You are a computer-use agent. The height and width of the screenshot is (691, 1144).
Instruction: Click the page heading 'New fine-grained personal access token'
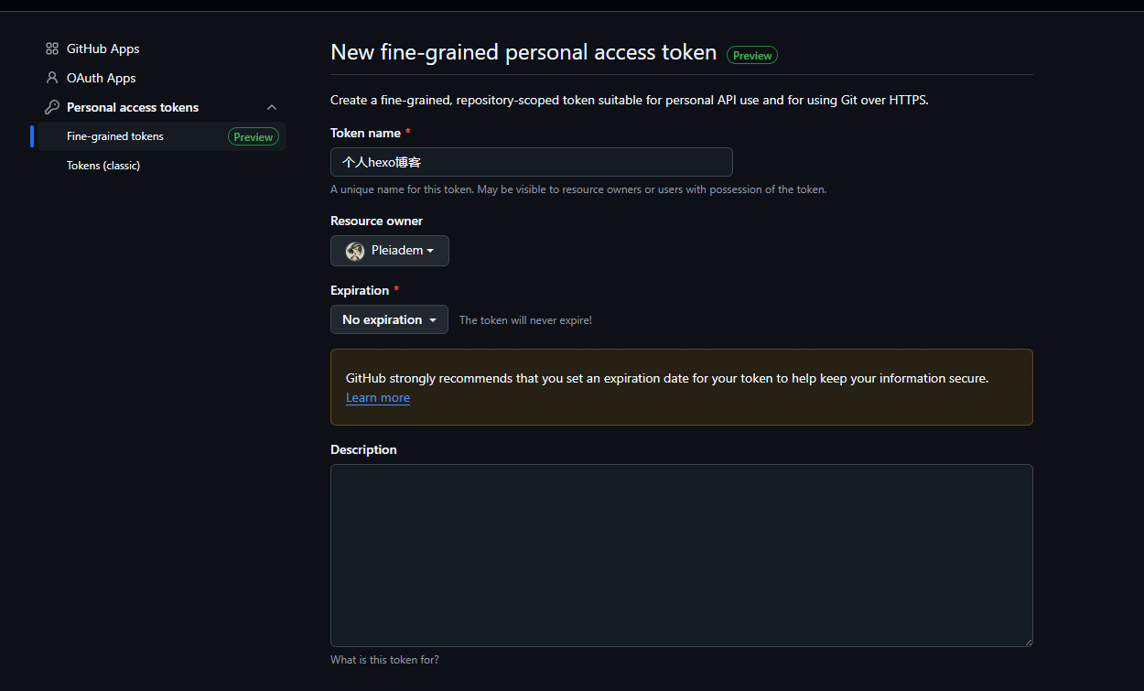(523, 52)
